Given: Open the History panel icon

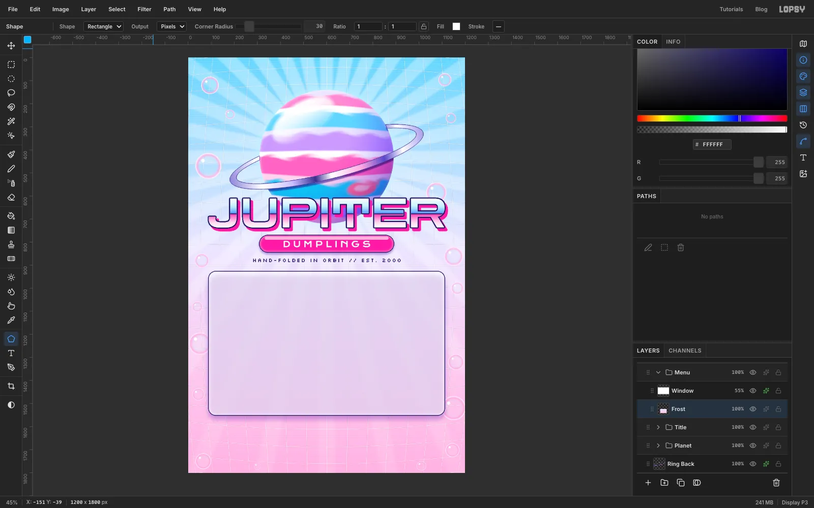Looking at the screenshot, I should coord(803,125).
